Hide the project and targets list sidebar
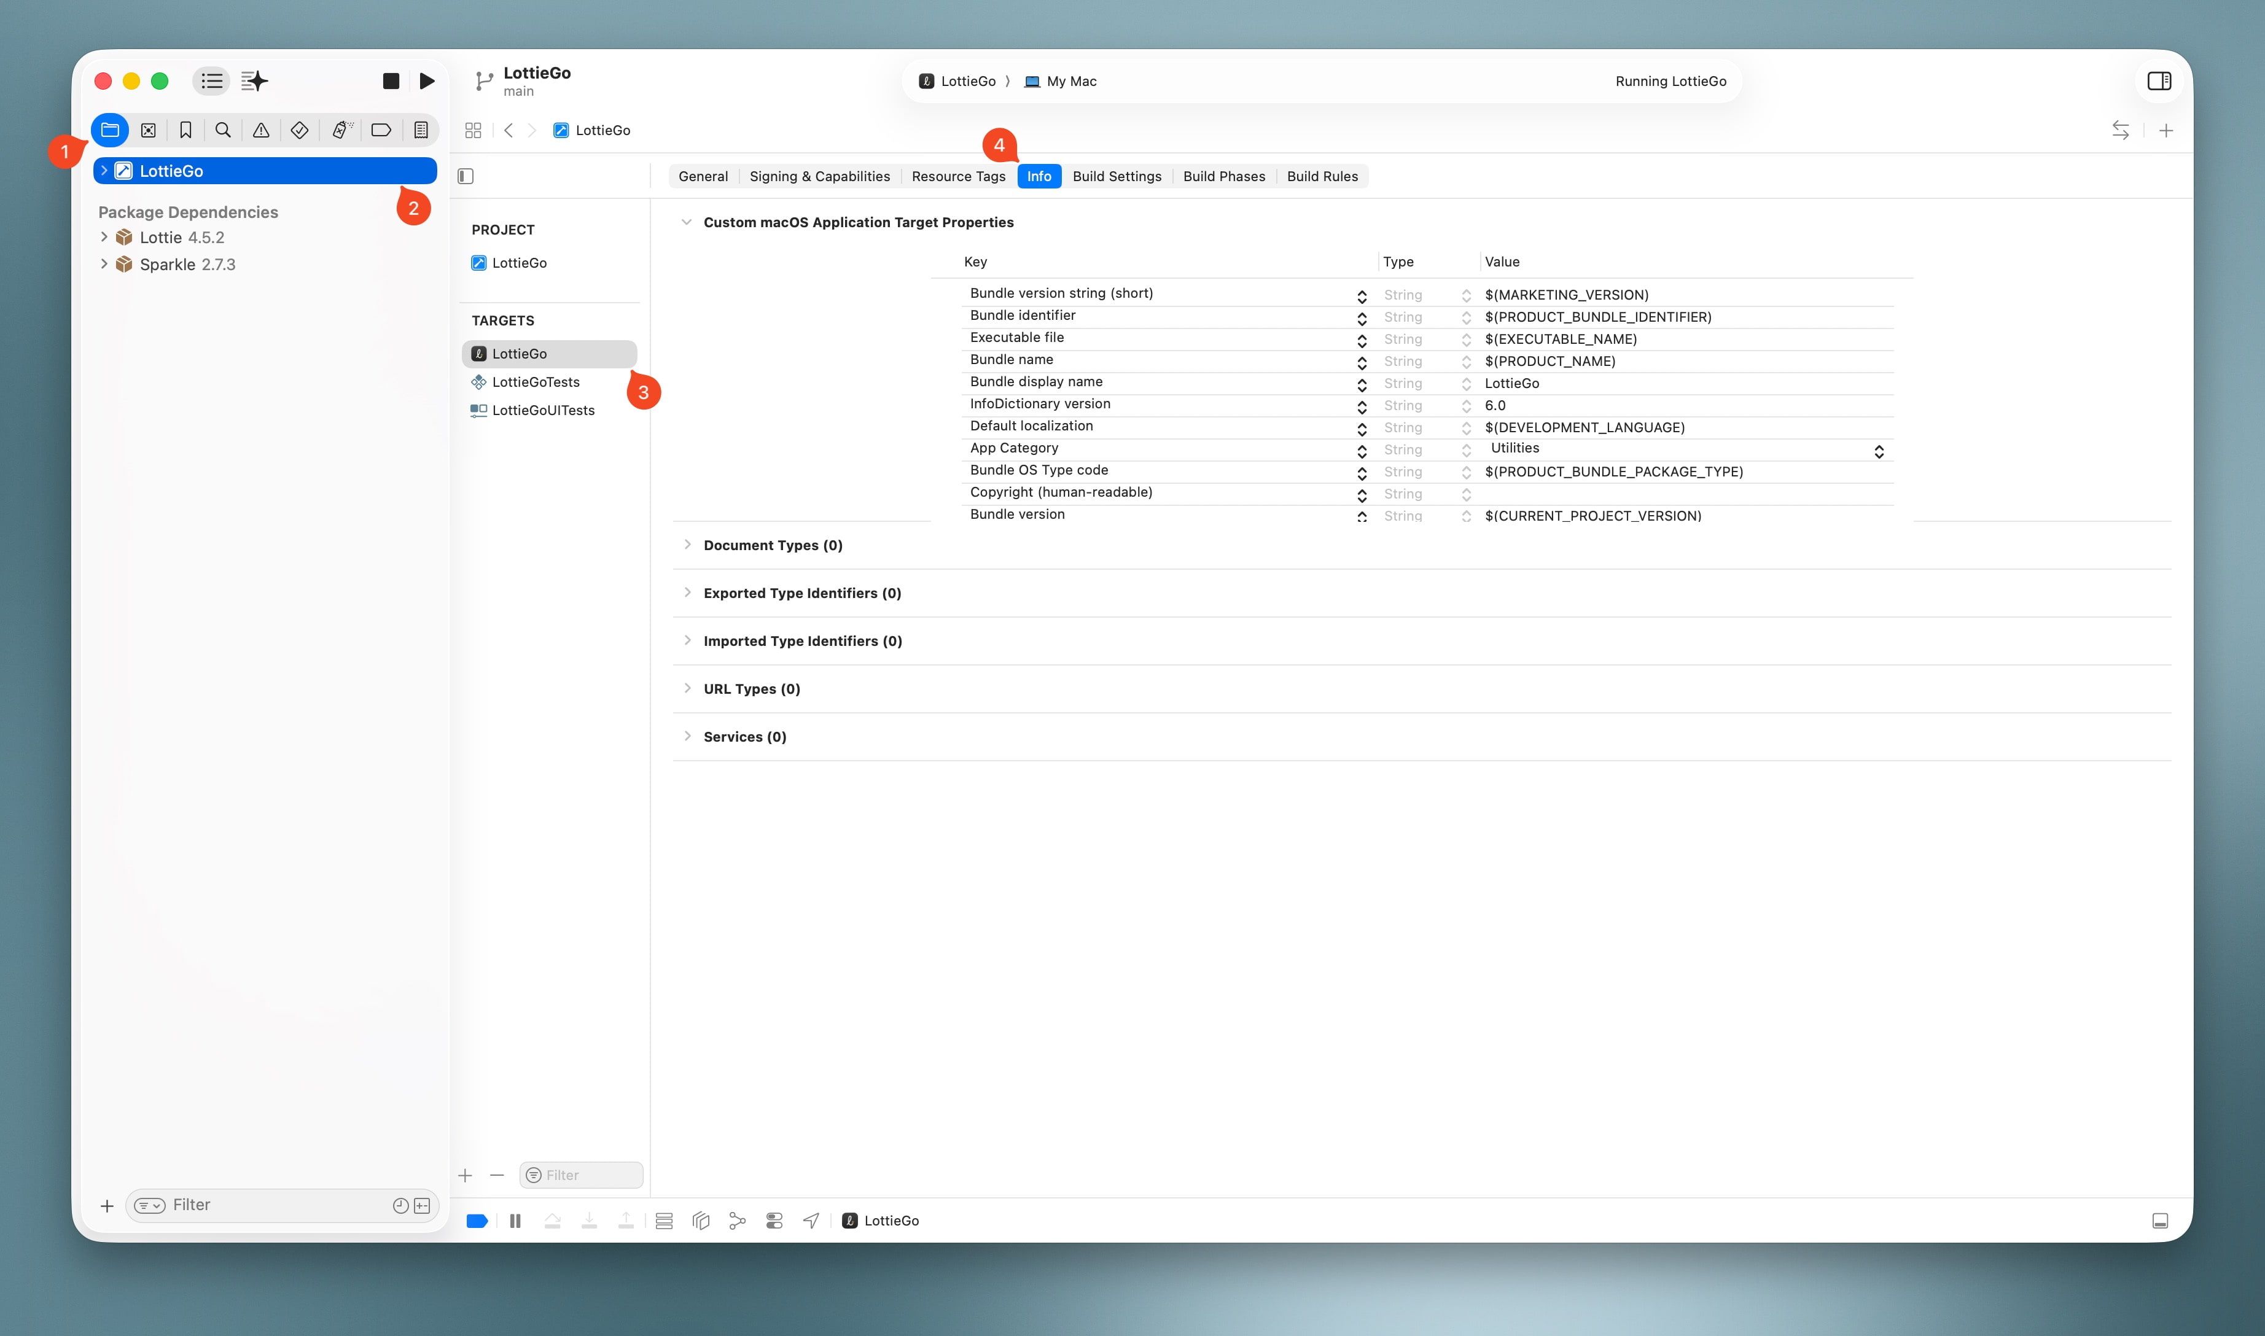 [466, 176]
